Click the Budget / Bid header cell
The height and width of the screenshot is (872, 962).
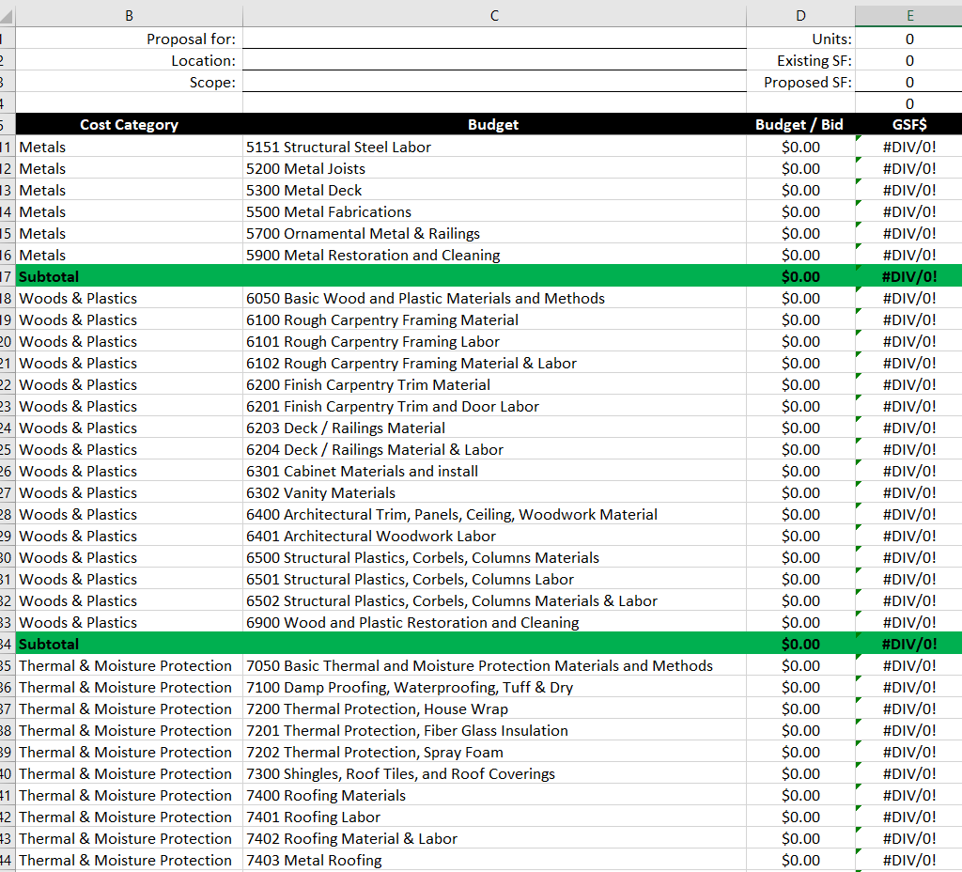pos(799,125)
